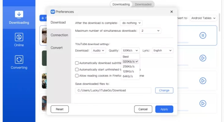The height and width of the screenshot is (122, 224).
Task: Click the save path input field
Action: [113, 90]
